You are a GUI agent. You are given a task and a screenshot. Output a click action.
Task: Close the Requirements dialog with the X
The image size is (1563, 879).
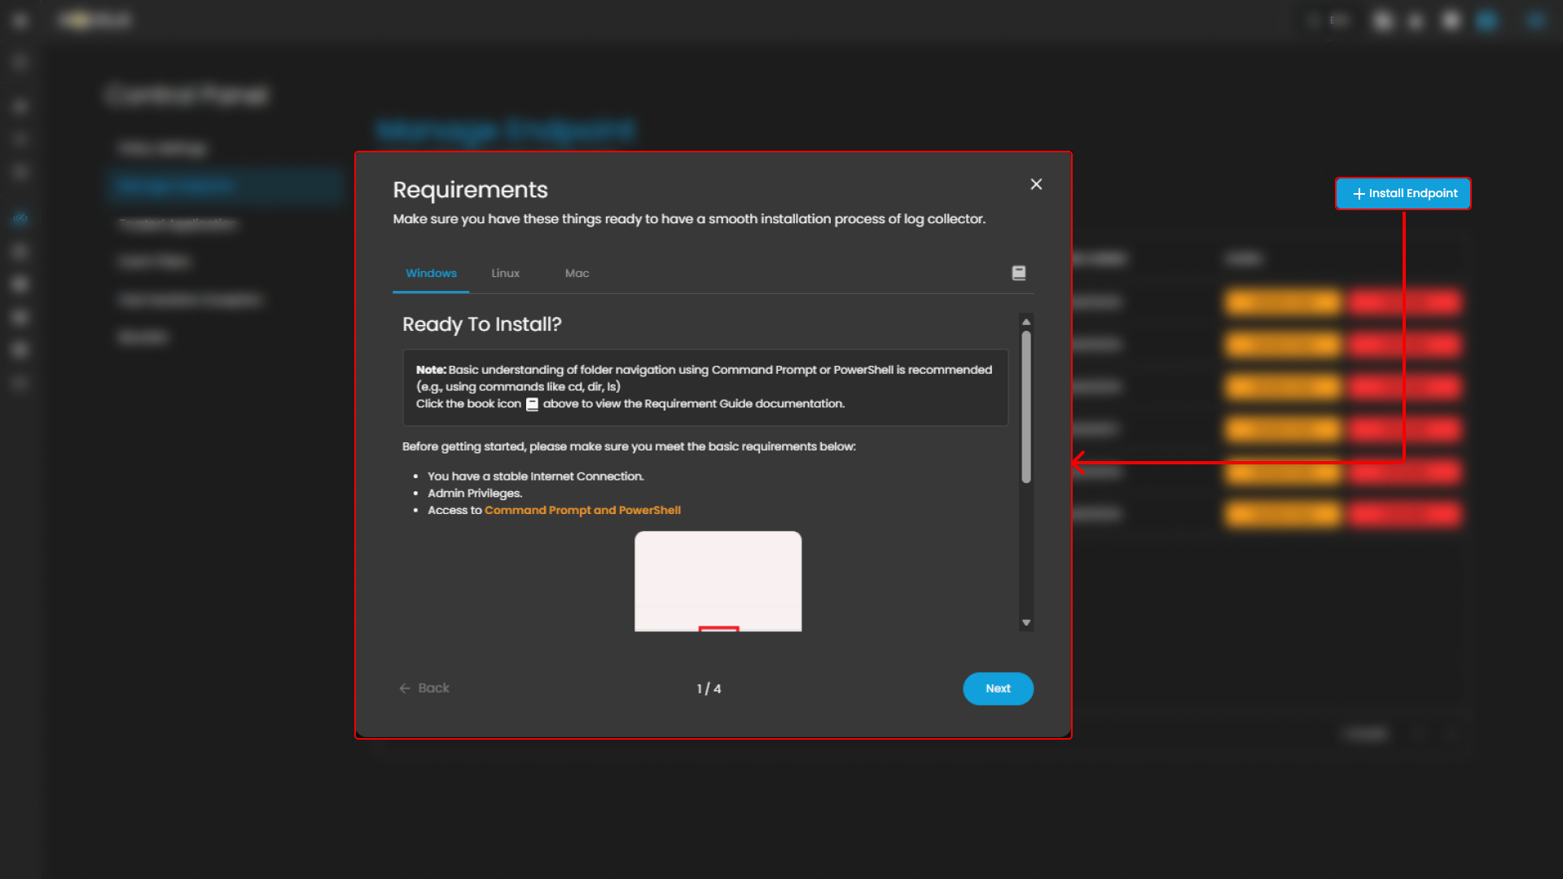pyautogui.click(x=1036, y=184)
